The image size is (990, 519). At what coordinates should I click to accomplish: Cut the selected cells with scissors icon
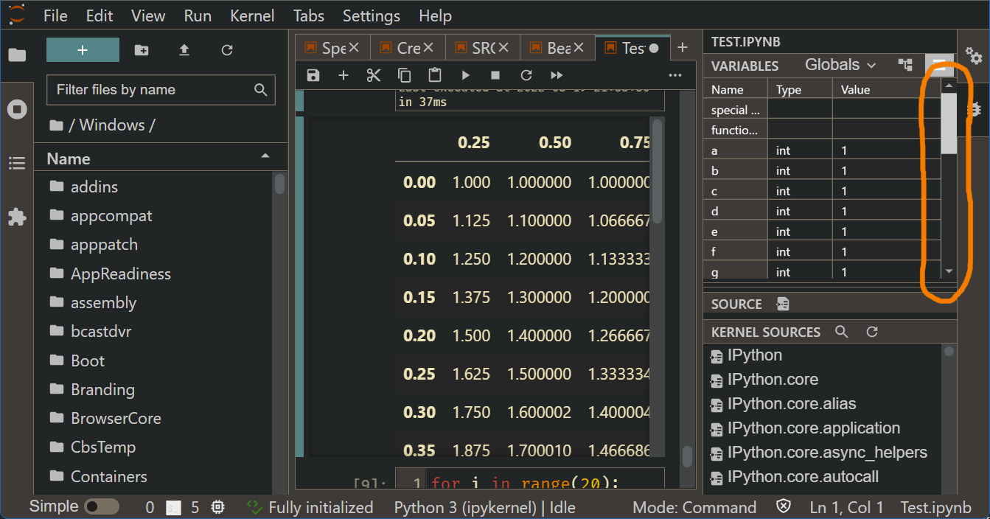point(373,74)
